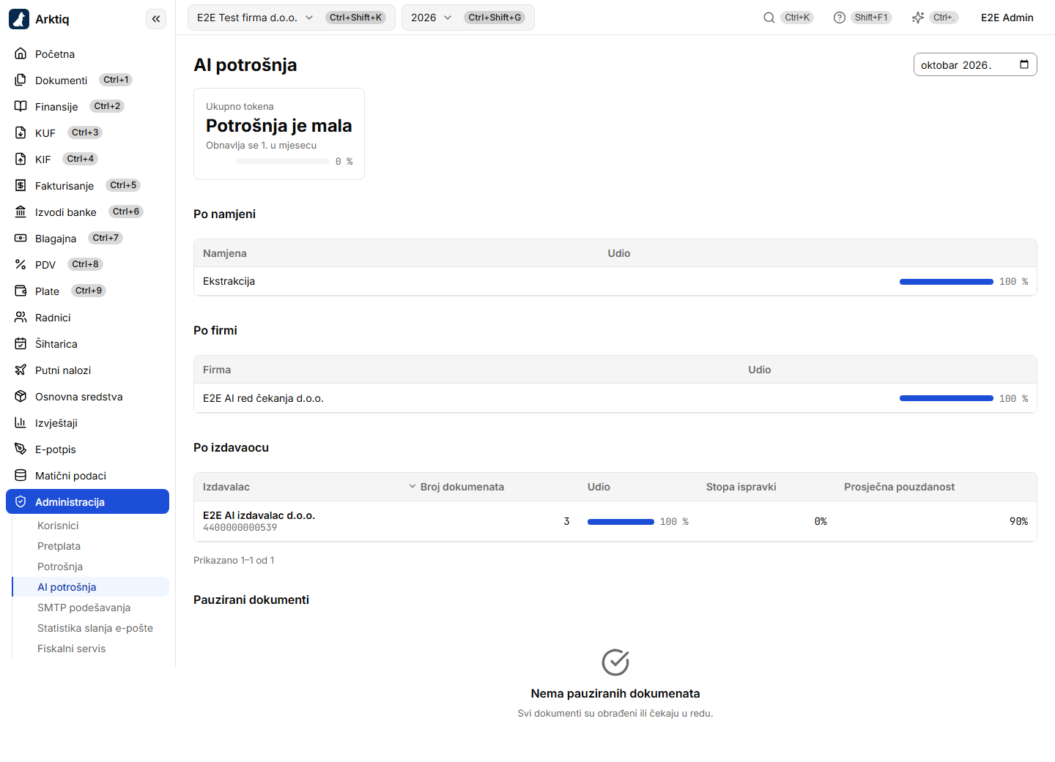This screenshot has width=1055, height=762.
Task: Click the E-potpis pen icon
Action: 21,449
